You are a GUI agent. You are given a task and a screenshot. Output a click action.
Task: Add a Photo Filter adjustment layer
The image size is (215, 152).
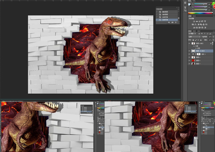(201, 24)
